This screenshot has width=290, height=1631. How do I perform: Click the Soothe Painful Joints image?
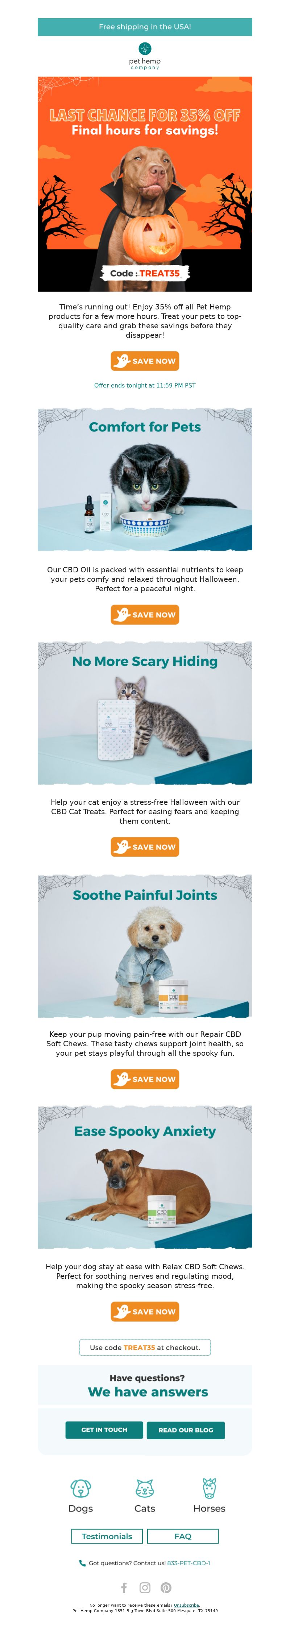point(145,946)
